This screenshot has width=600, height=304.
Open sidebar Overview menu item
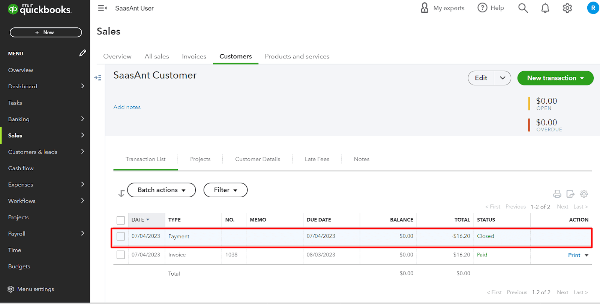click(x=21, y=70)
